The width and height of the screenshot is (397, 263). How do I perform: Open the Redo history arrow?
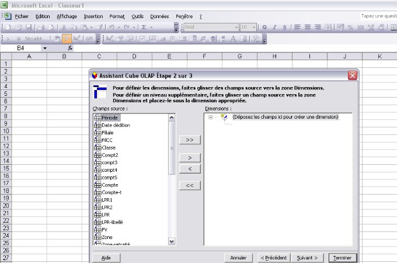134,27
